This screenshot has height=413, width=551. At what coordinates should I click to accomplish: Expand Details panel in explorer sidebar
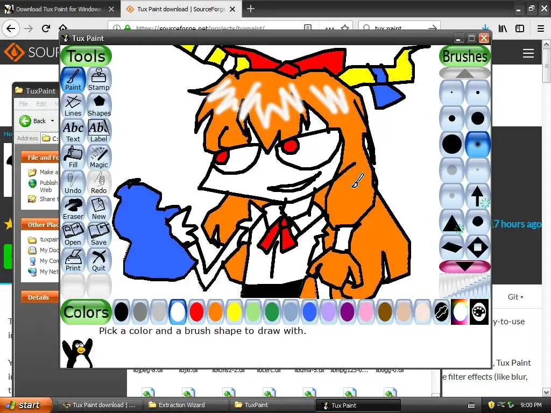(40, 297)
